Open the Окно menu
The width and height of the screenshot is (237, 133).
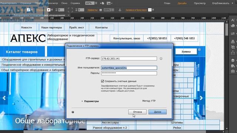pos(64,3)
